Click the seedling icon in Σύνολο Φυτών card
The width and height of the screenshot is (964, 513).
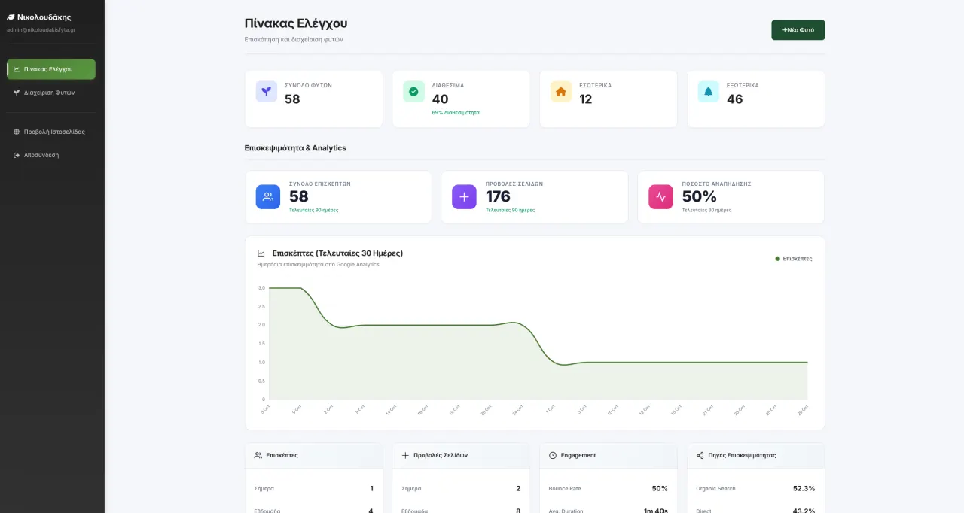(267, 92)
